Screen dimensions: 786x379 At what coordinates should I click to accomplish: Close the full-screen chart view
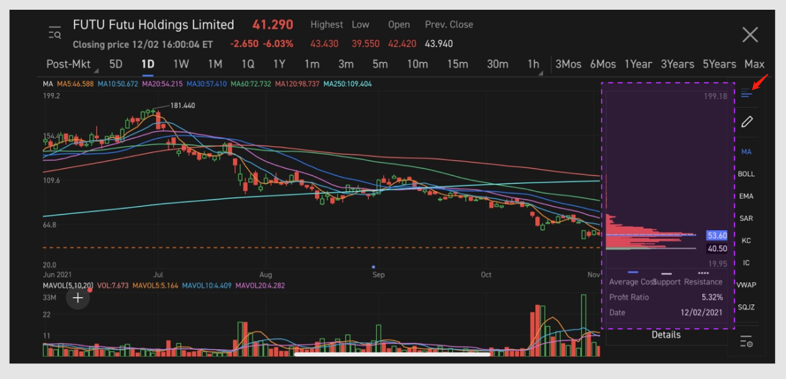pos(750,34)
